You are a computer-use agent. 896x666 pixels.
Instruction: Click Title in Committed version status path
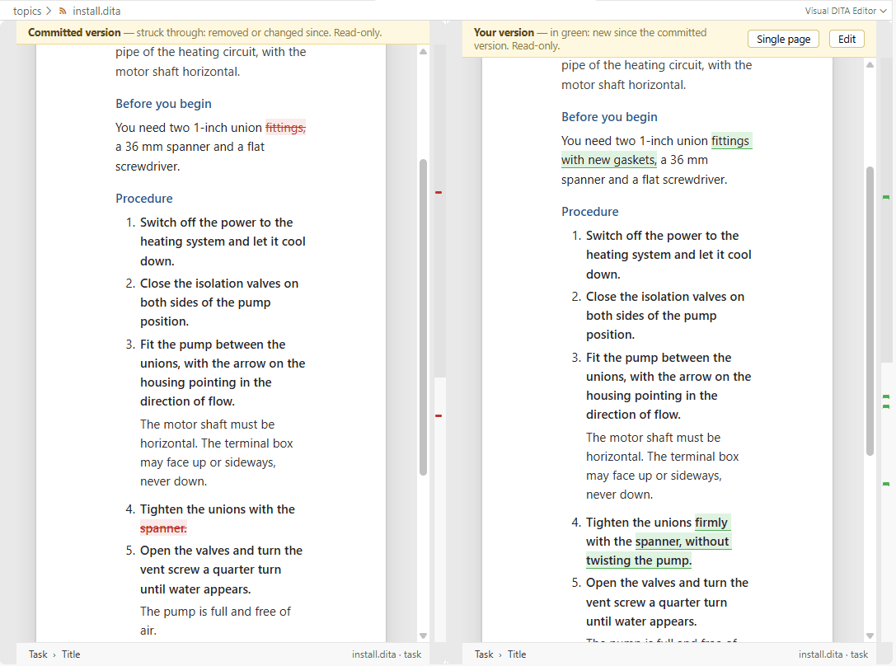tap(71, 654)
